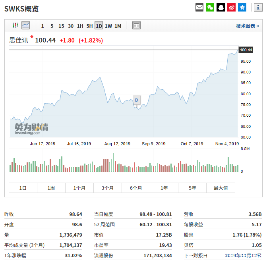Click the 市盈率 value 19.43
This screenshot has width=267, height=266.
[x=166, y=245]
